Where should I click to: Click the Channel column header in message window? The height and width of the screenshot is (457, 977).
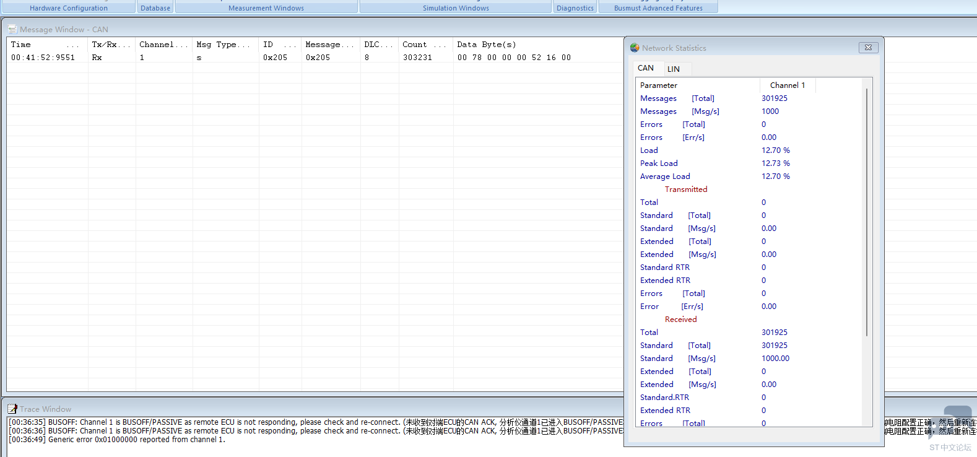coord(163,45)
